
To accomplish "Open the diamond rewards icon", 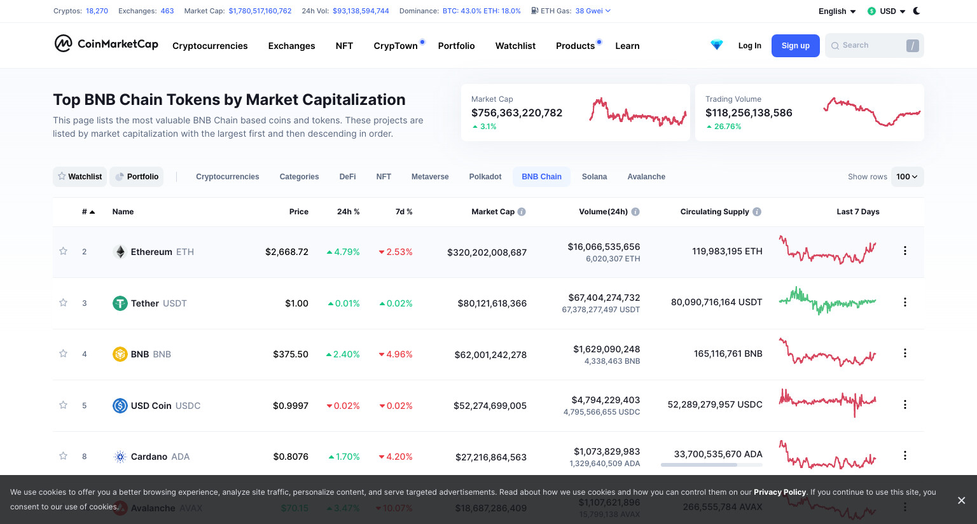I will point(717,45).
